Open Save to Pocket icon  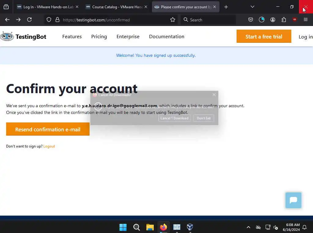click(251, 20)
